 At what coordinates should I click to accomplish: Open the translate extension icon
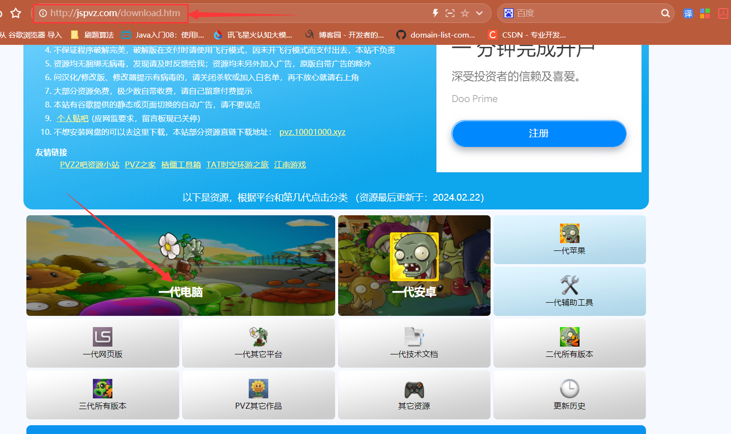688,14
